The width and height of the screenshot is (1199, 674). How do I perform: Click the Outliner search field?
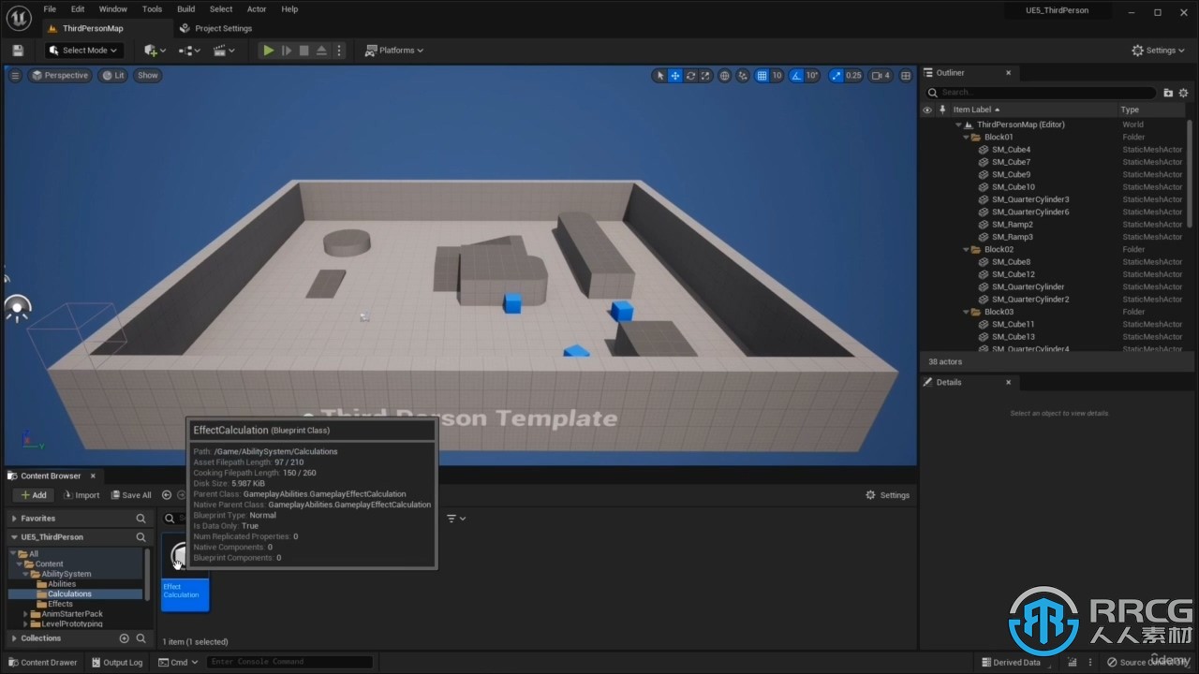[x=1042, y=93]
